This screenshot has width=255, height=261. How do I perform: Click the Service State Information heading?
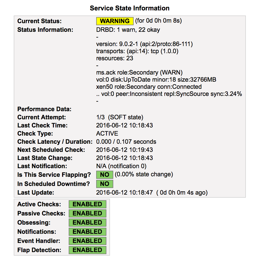(130, 8)
